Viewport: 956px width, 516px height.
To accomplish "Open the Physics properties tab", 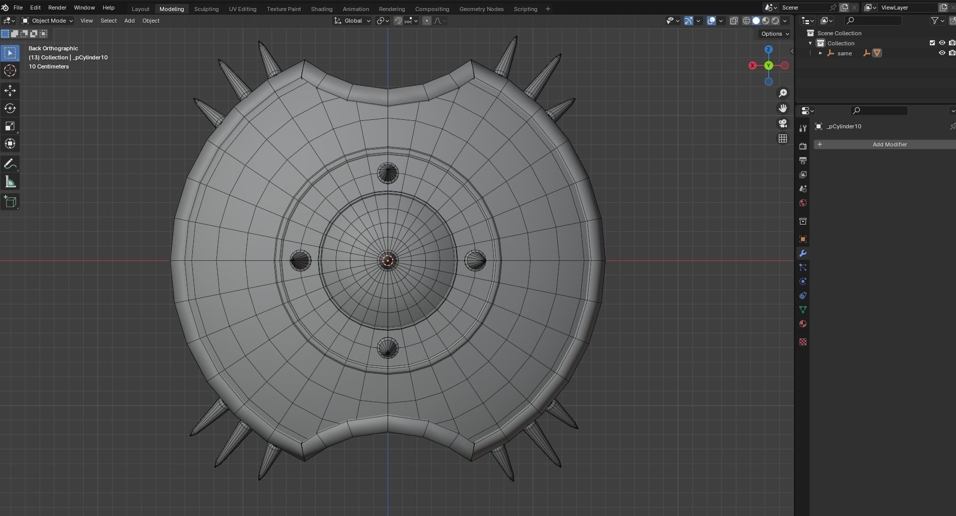I will 803,281.
